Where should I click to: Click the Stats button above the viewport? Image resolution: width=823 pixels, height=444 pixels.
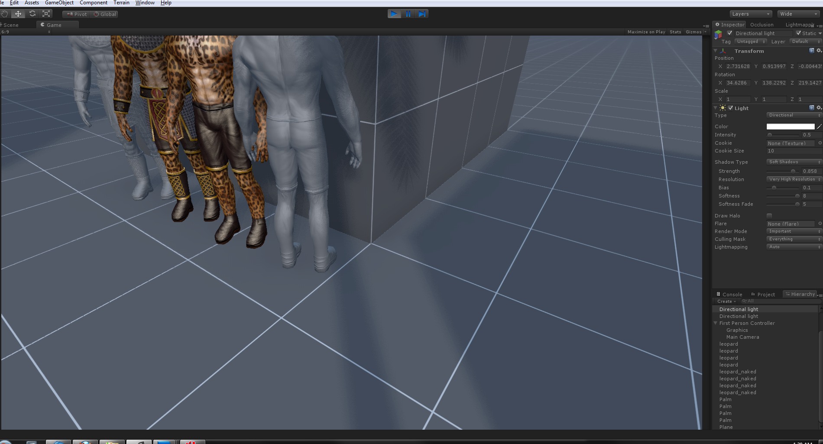pos(675,32)
